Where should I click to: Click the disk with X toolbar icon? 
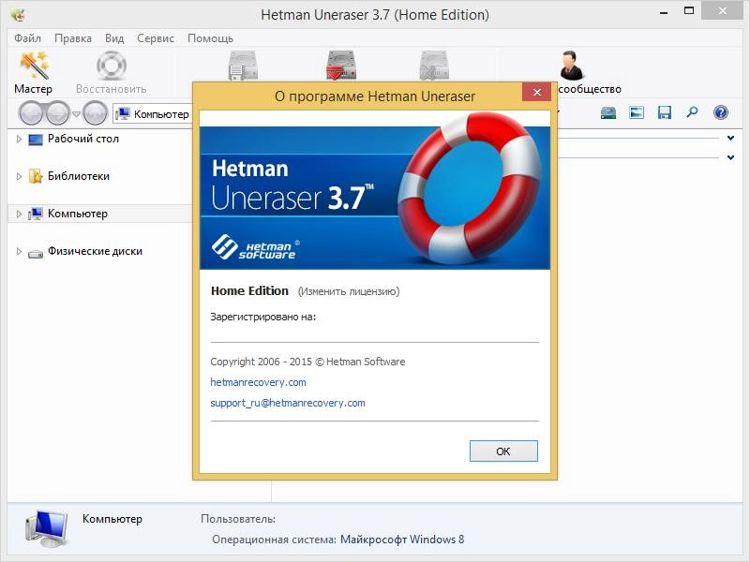(x=434, y=66)
